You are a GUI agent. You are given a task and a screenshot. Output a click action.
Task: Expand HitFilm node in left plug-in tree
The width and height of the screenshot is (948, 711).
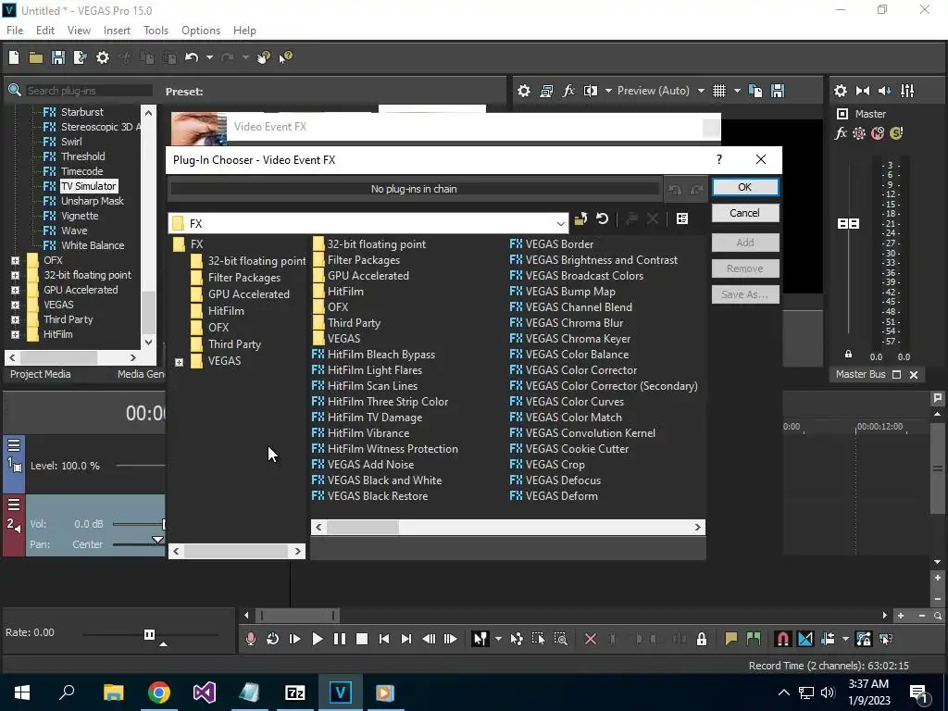(x=15, y=334)
